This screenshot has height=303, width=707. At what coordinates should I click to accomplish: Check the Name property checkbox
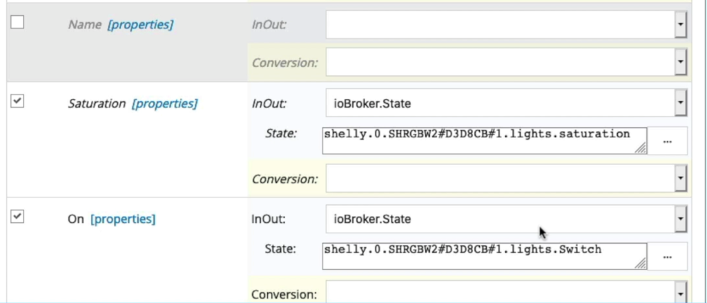pos(17,22)
